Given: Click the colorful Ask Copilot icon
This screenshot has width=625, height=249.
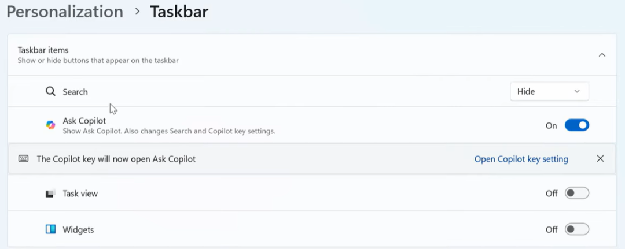Looking at the screenshot, I should tap(51, 125).
